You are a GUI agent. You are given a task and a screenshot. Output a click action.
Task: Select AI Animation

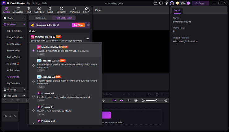pos(13,70)
